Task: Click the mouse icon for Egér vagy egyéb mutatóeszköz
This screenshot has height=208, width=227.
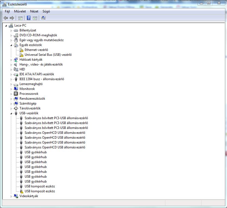Action: click(x=16, y=40)
